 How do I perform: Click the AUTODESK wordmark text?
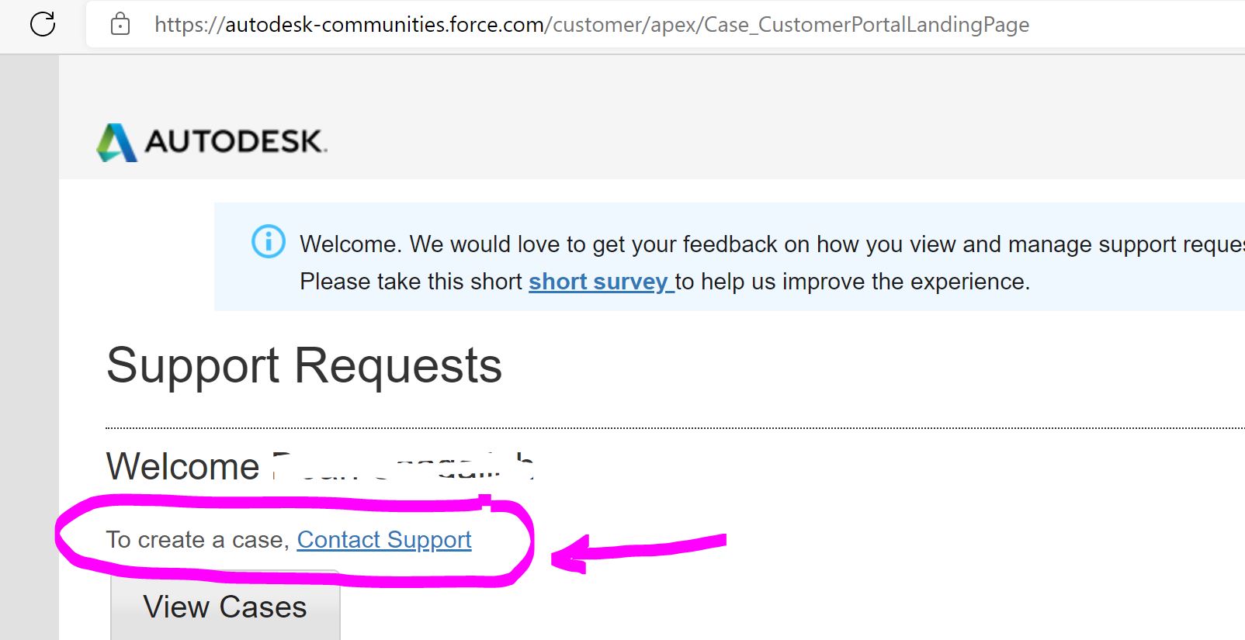(x=235, y=142)
